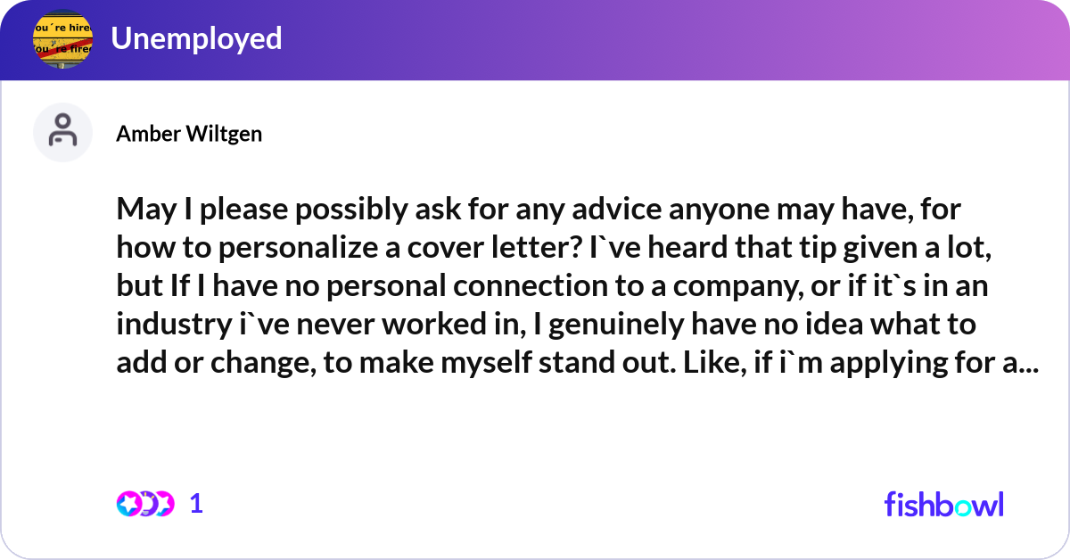Image resolution: width=1070 pixels, height=560 pixels.
Task: Click Amber Wiltgen's profile avatar icon
Action: click(62, 132)
